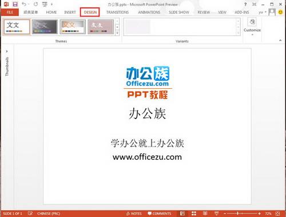Image resolution: width=286 pixels, height=217 pixels.
Task: Start Slide Show from status bar icon
Action: pos(216,214)
